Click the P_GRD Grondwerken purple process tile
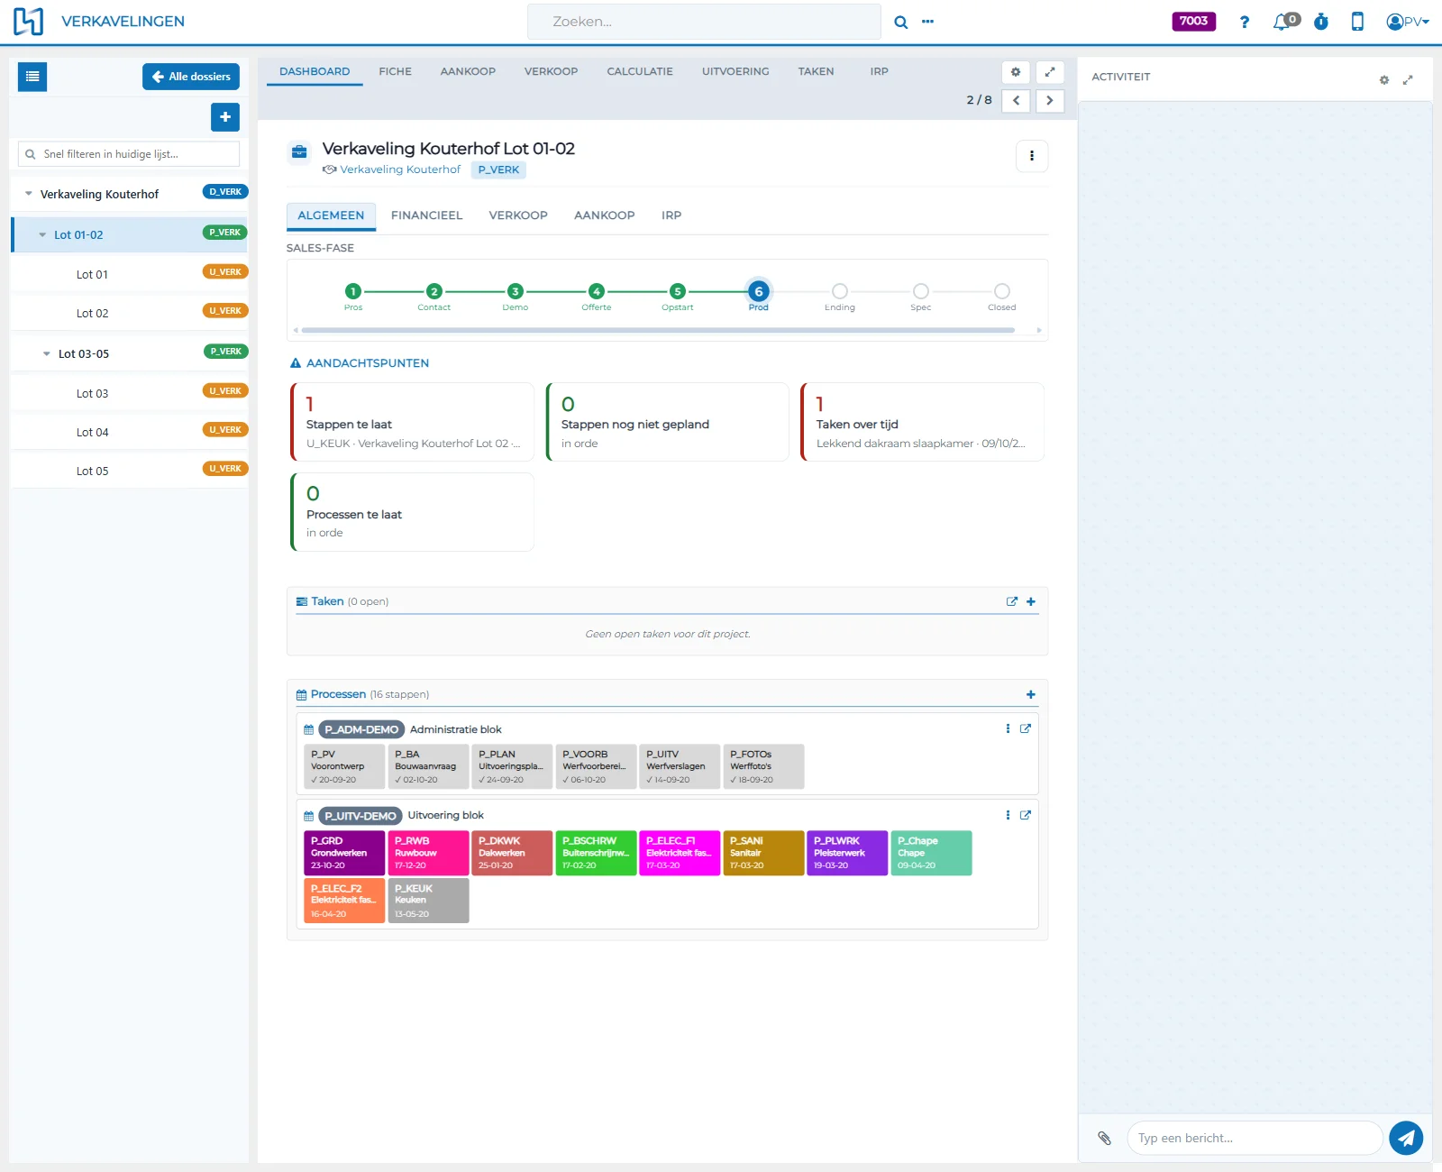The image size is (1442, 1172). (344, 853)
